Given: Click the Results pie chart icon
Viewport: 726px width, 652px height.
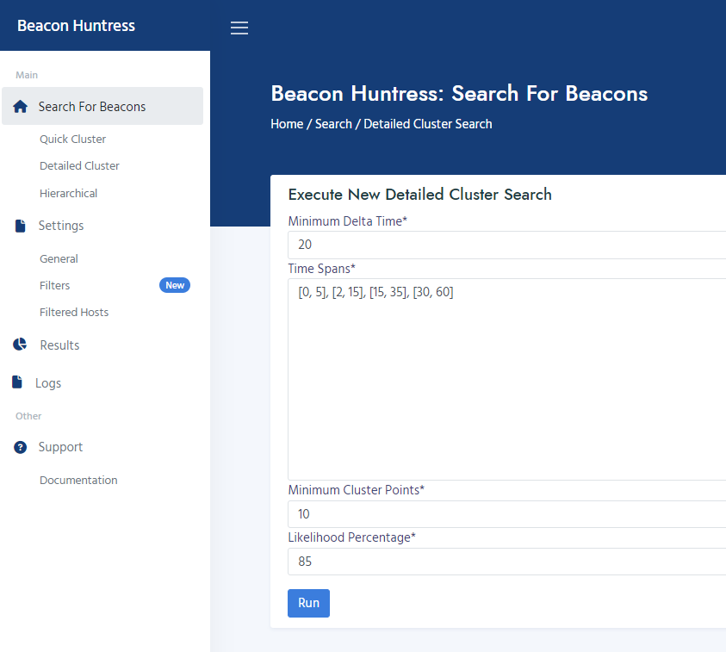Looking at the screenshot, I should click(20, 344).
